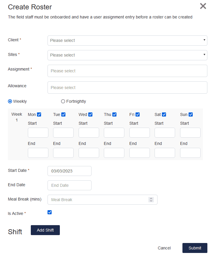Choose the Fortnightly radio option

tap(63, 101)
